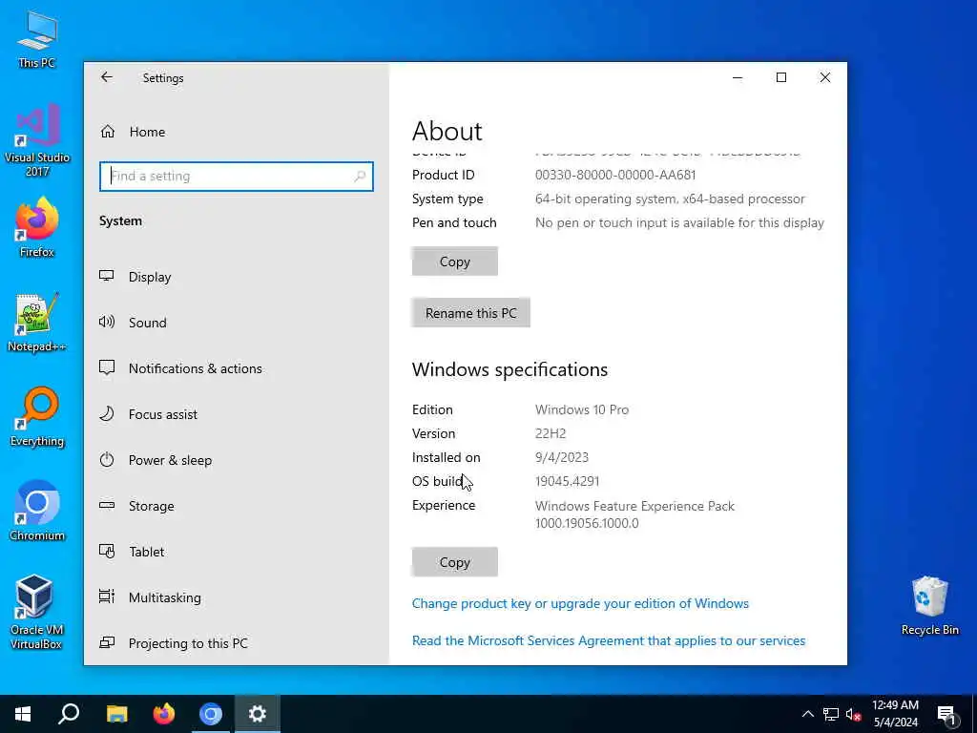
Task: Open the Home icon in Settings sidebar
Action: [x=108, y=132]
